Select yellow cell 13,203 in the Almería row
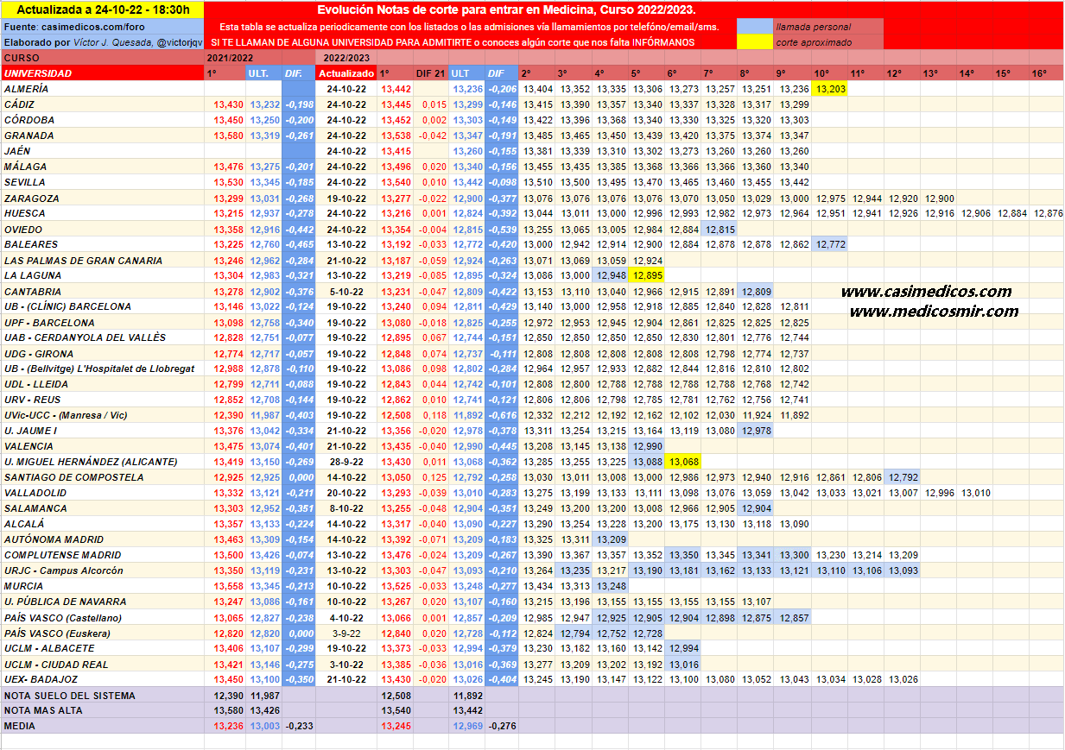1065x750 pixels. [830, 89]
